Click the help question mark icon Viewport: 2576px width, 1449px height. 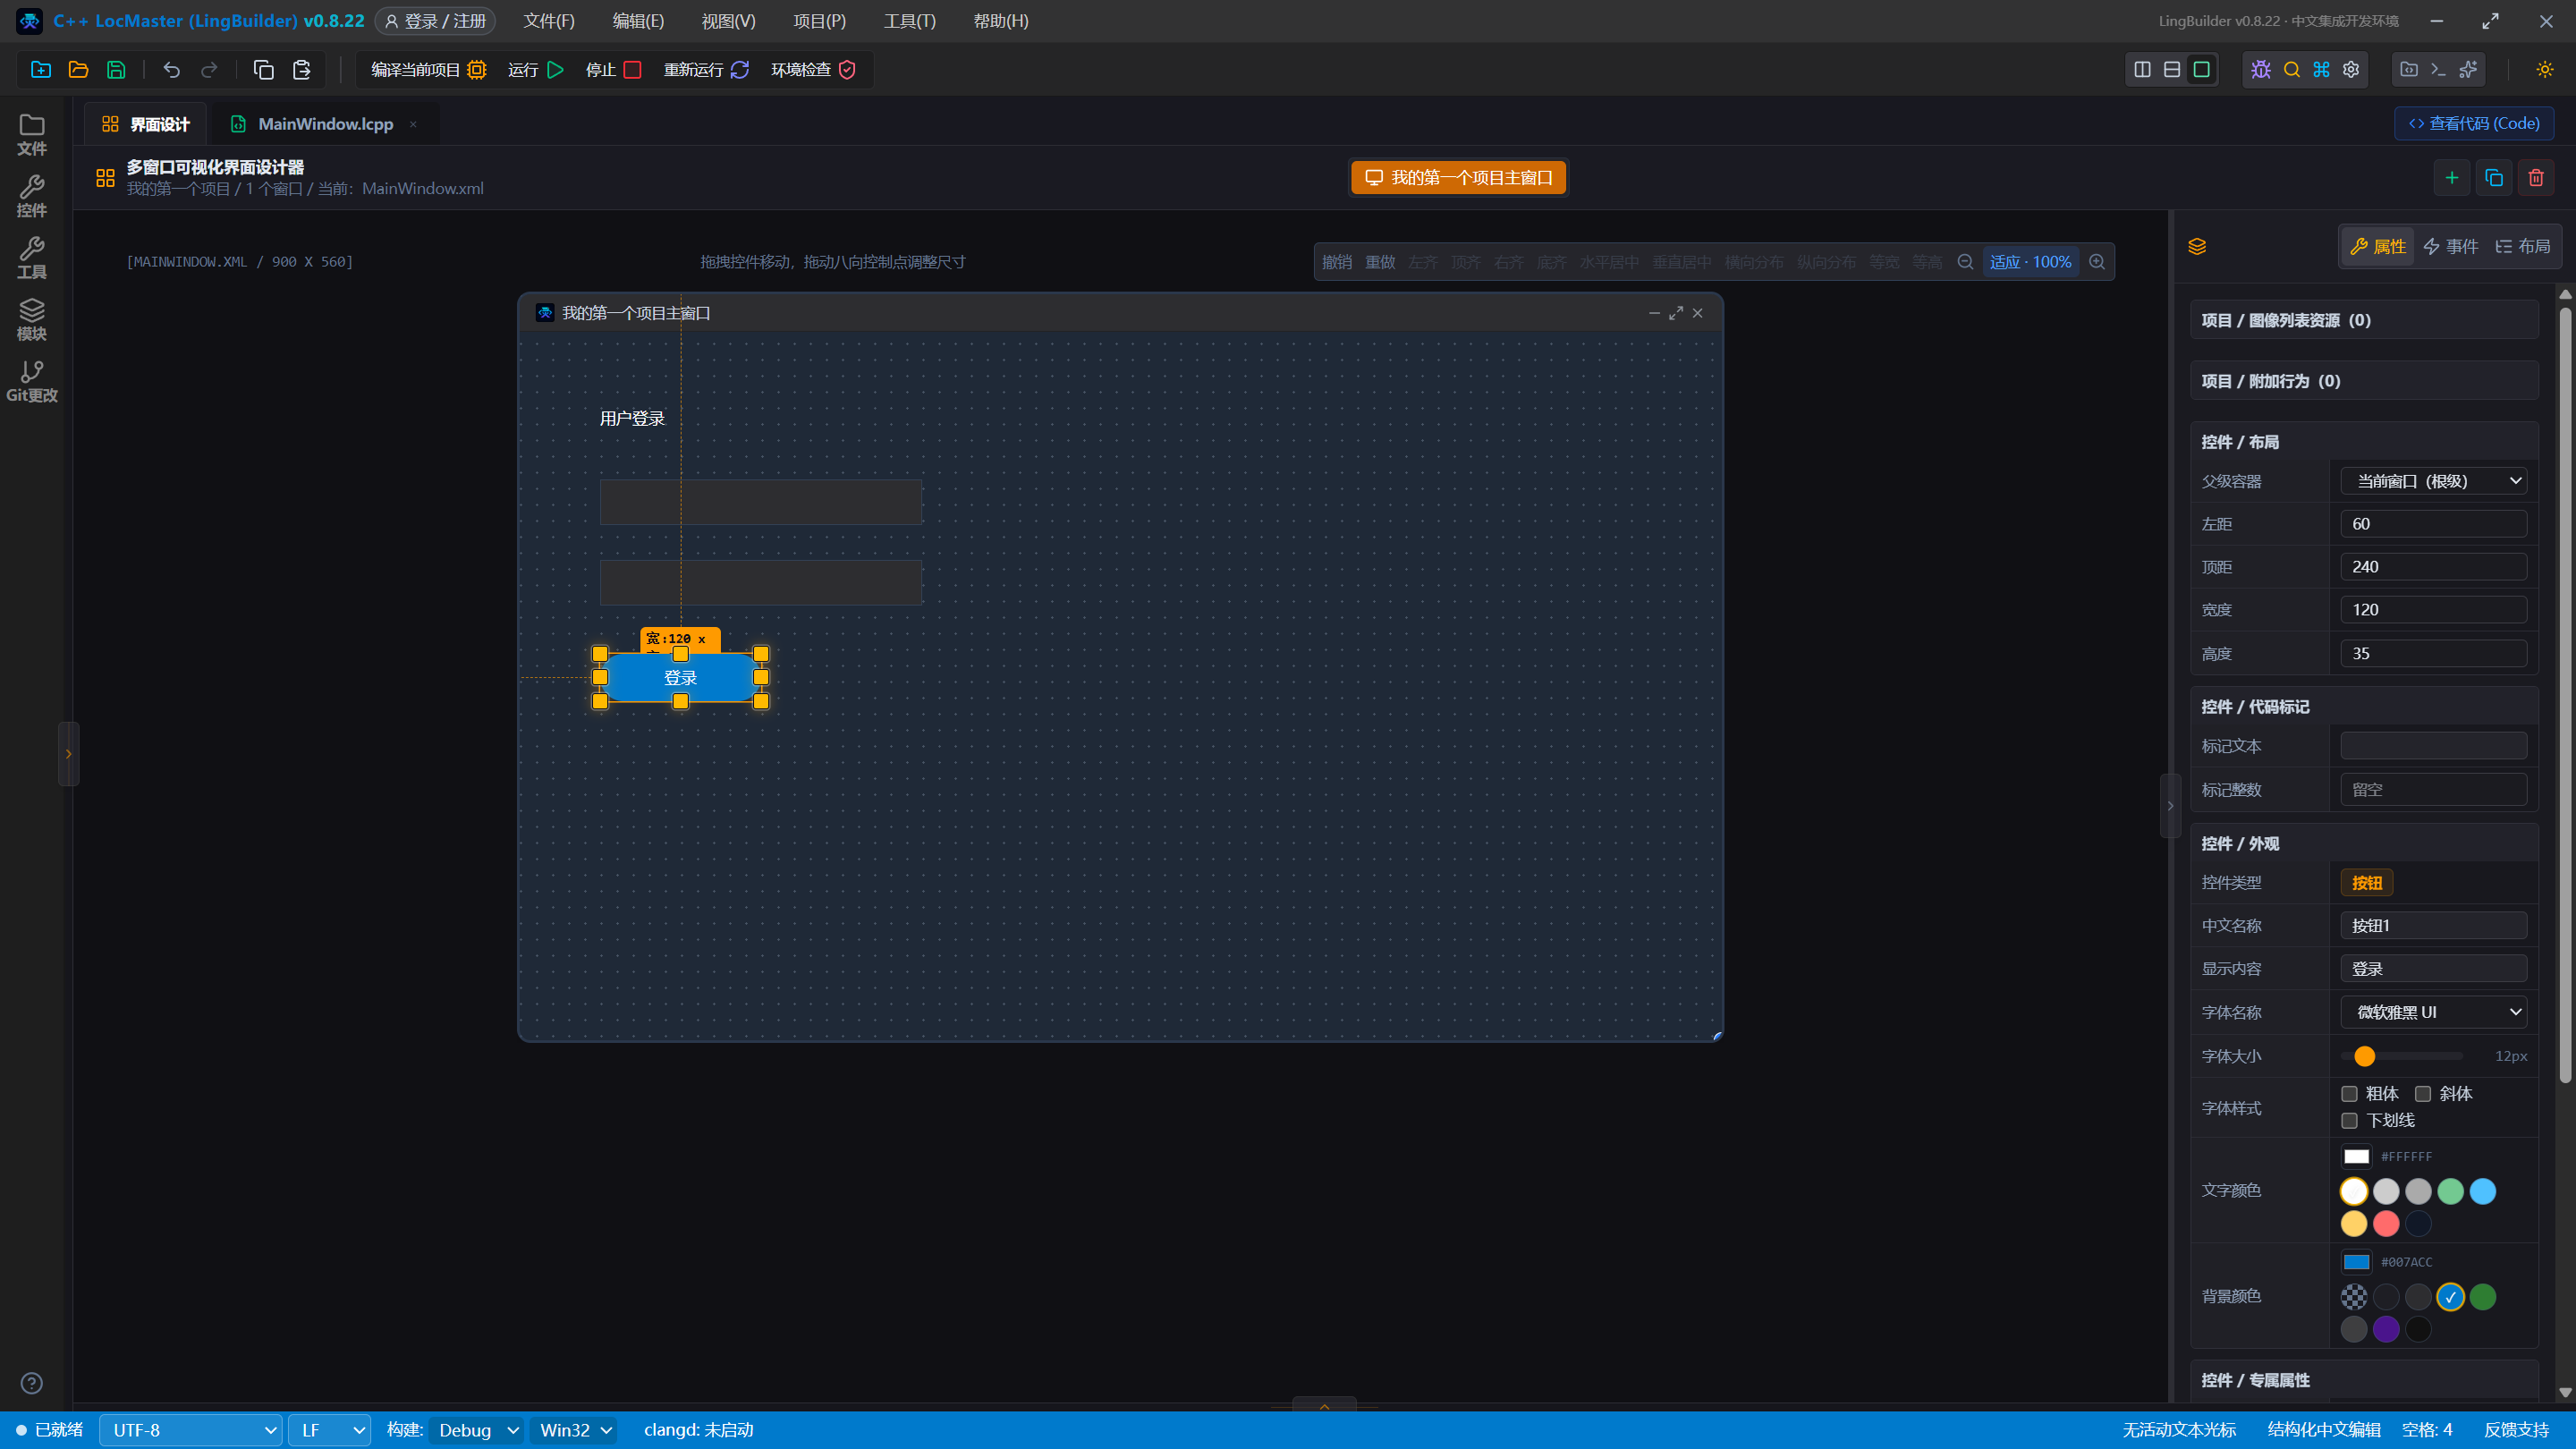click(32, 1383)
